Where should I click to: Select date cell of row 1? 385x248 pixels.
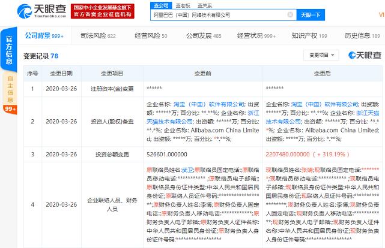click(x=61, y=89)
